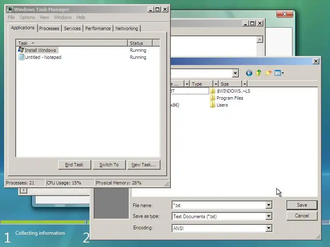Click the Back arrow icon in Save dialog

(249, 73)
